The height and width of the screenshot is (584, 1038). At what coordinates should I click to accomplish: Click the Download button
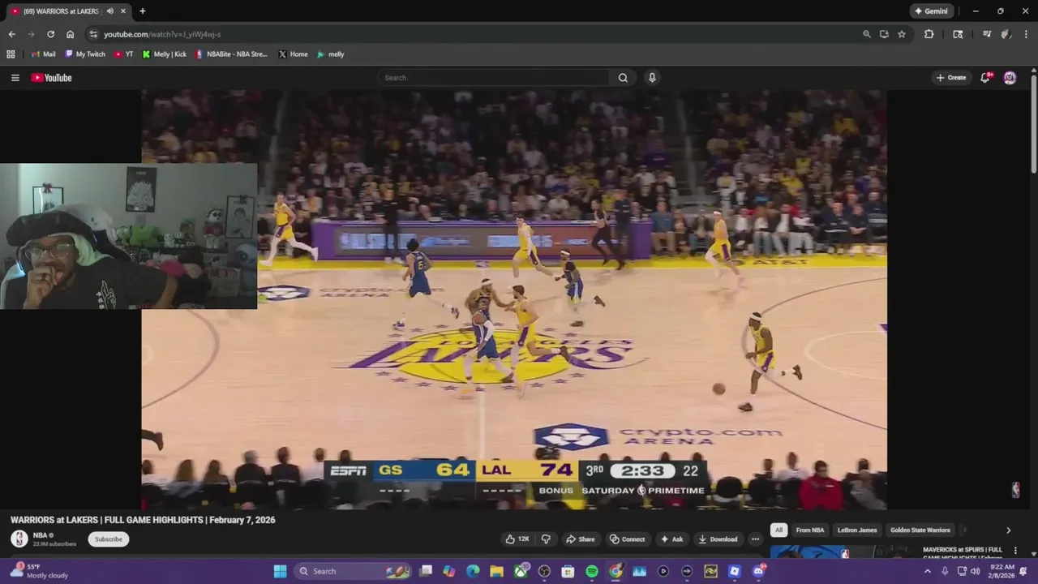(718, 539)
